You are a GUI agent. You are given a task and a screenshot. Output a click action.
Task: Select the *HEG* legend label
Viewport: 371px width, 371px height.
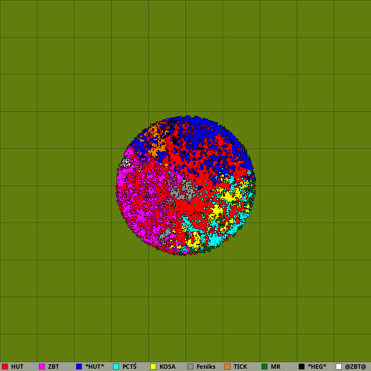tap(317, 367)
